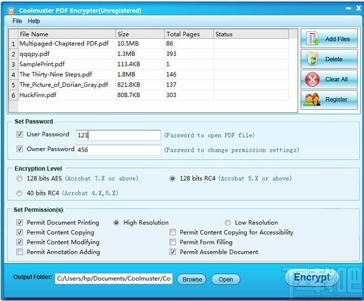Minimize the Coolmuster PDF Encrypter window
Screen dimensions: 364x301
click(x=349, y=9)
